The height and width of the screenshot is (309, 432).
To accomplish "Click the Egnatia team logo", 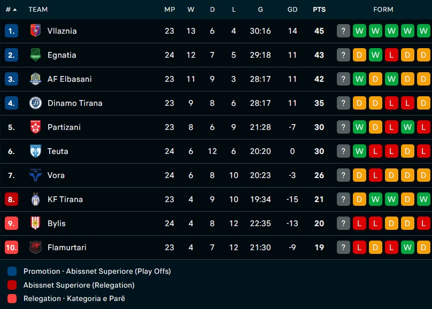I will tap(35, 55).
